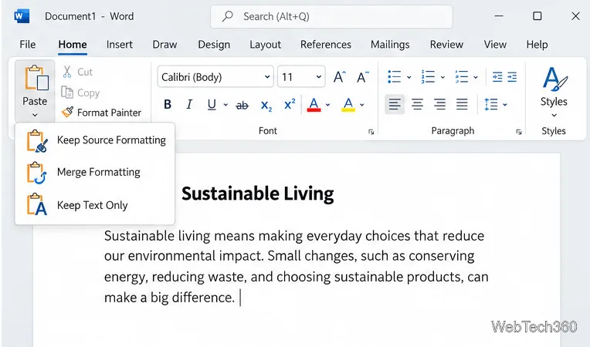Viewport: 590px width, 347px height.
Task: Justify the paragraph text
Action: click(462, 104)
